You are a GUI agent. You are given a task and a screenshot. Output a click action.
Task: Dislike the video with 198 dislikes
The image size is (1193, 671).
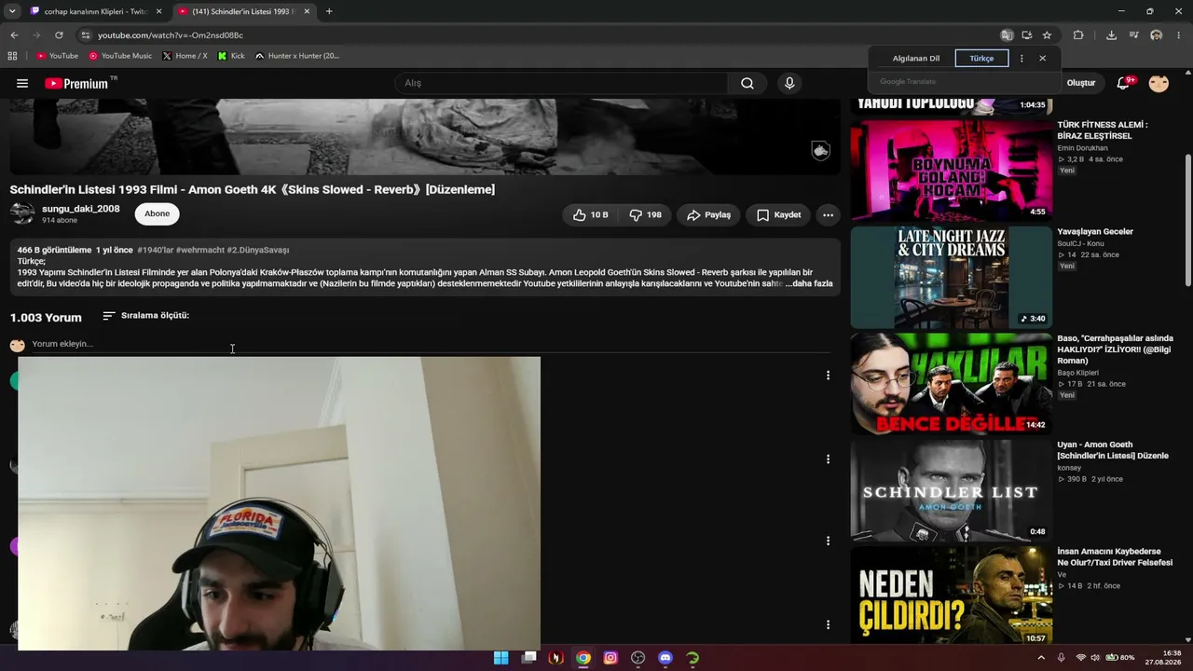tap(645, 214)
